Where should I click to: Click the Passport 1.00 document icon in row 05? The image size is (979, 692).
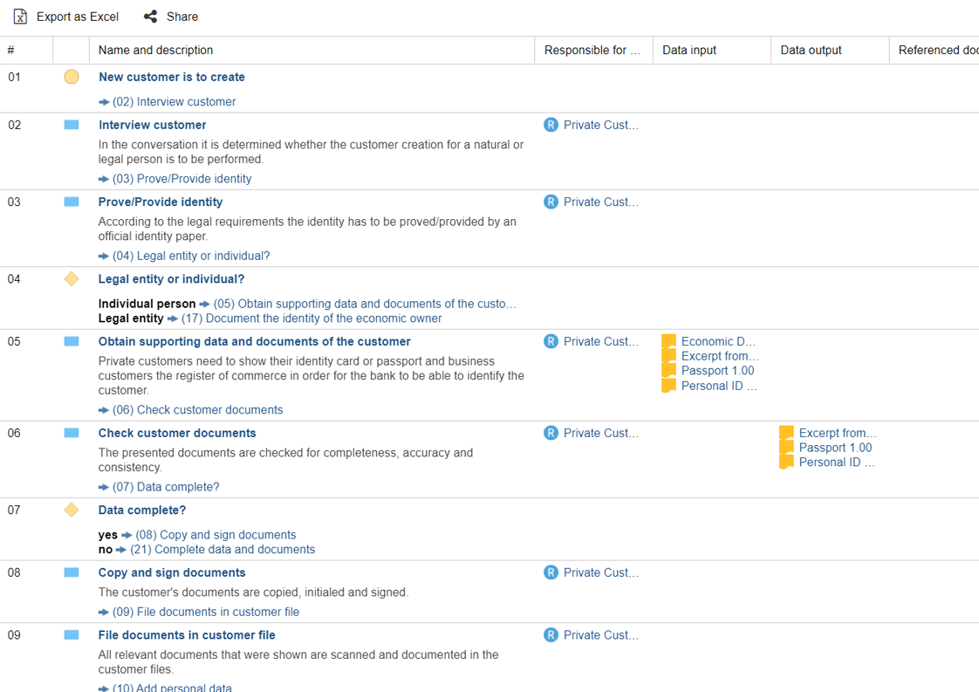click(669, 371)
